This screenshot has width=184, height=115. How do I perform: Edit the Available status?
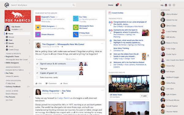click(x=21, y=29)
